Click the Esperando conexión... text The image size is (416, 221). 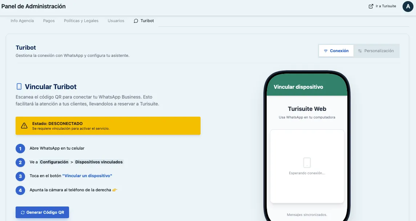click(307, 173)
